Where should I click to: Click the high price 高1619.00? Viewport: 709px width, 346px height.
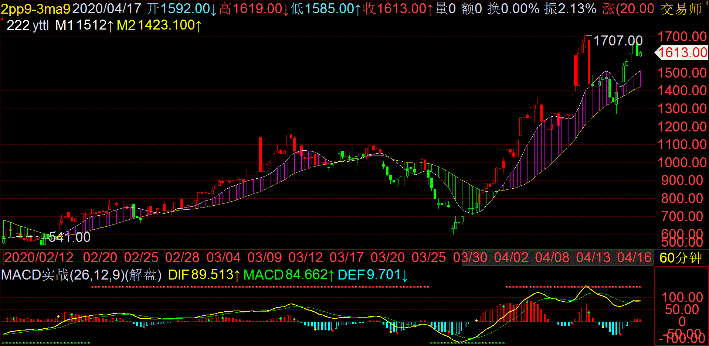pyautogui.click(x=254, y=8)
